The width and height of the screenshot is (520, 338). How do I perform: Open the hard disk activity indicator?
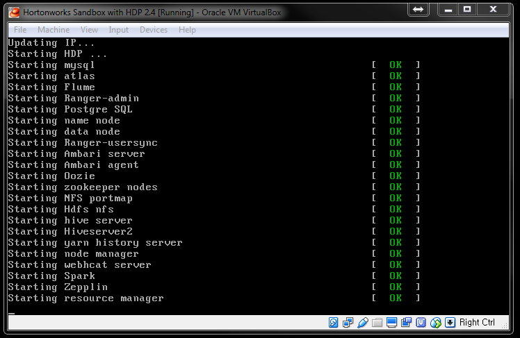click(333, 322)
